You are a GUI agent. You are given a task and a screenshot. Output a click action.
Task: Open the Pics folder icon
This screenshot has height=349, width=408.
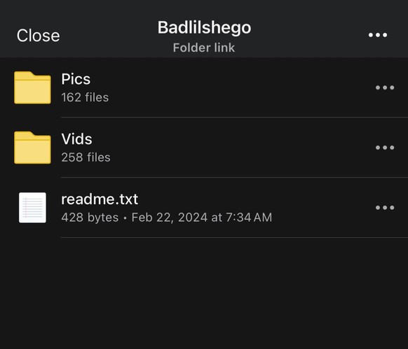coord(32,87)
